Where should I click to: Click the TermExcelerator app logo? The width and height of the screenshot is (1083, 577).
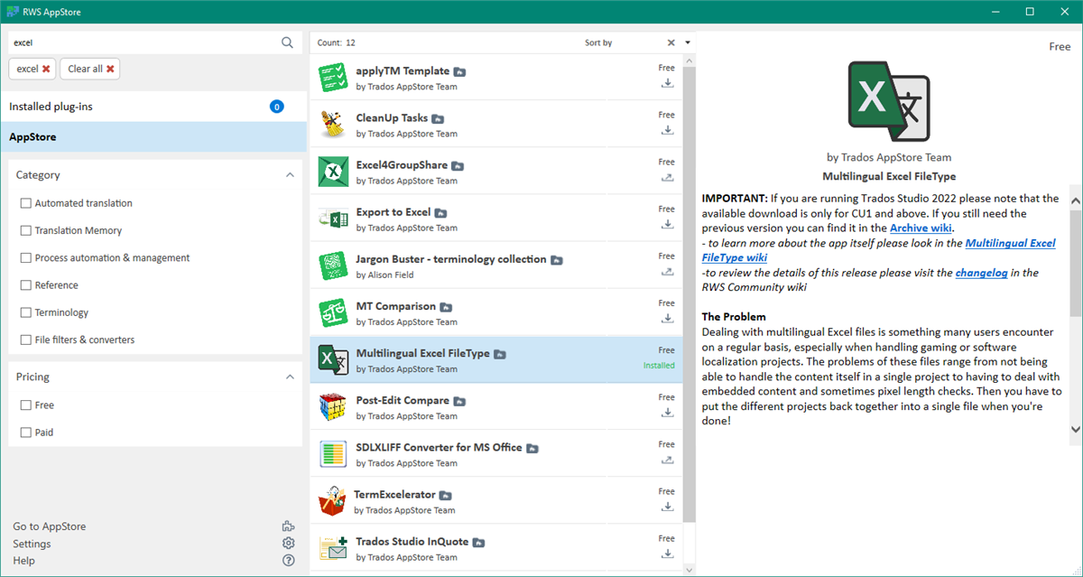tap(332, 501)
